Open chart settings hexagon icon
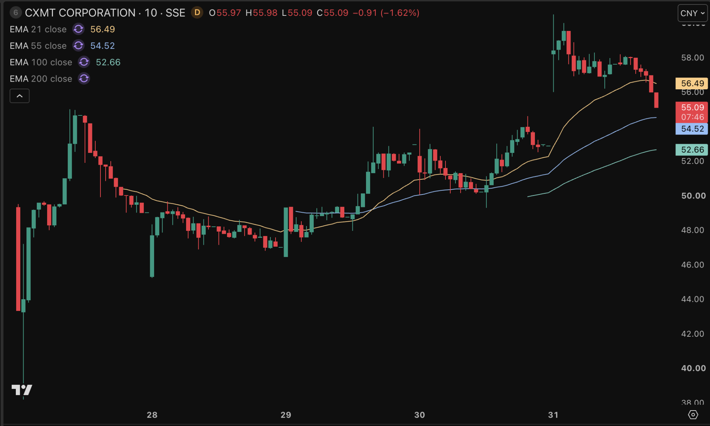This screenshot has height=426, width=710. (x=693, y=415)
